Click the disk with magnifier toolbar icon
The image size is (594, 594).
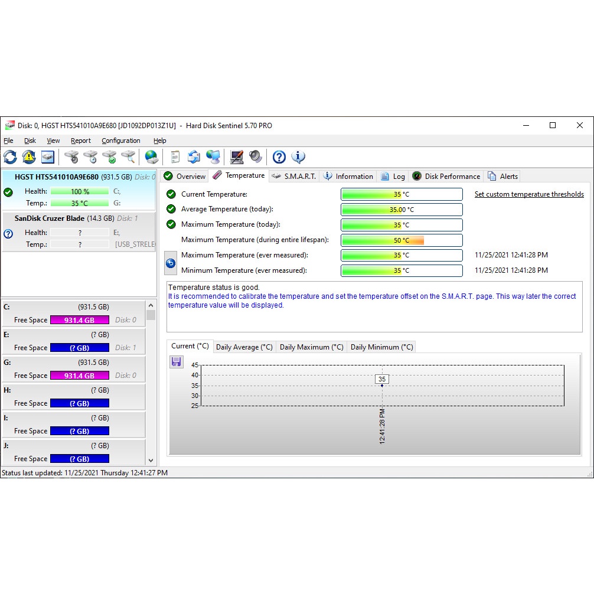128,157
